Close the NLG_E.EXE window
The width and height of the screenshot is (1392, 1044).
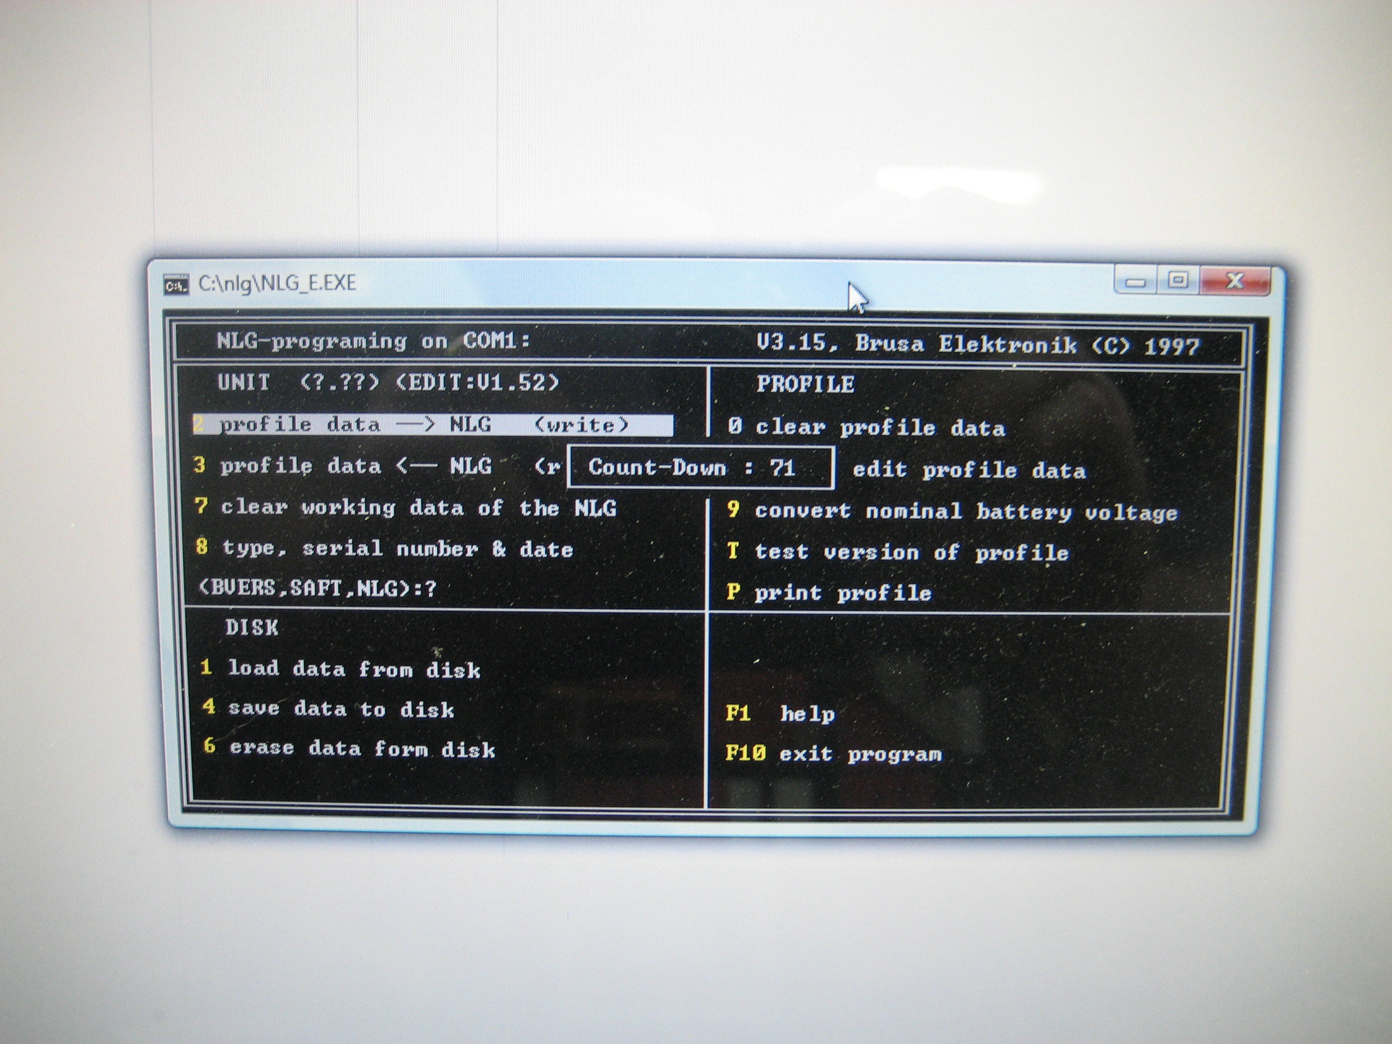click(1233, 281)
